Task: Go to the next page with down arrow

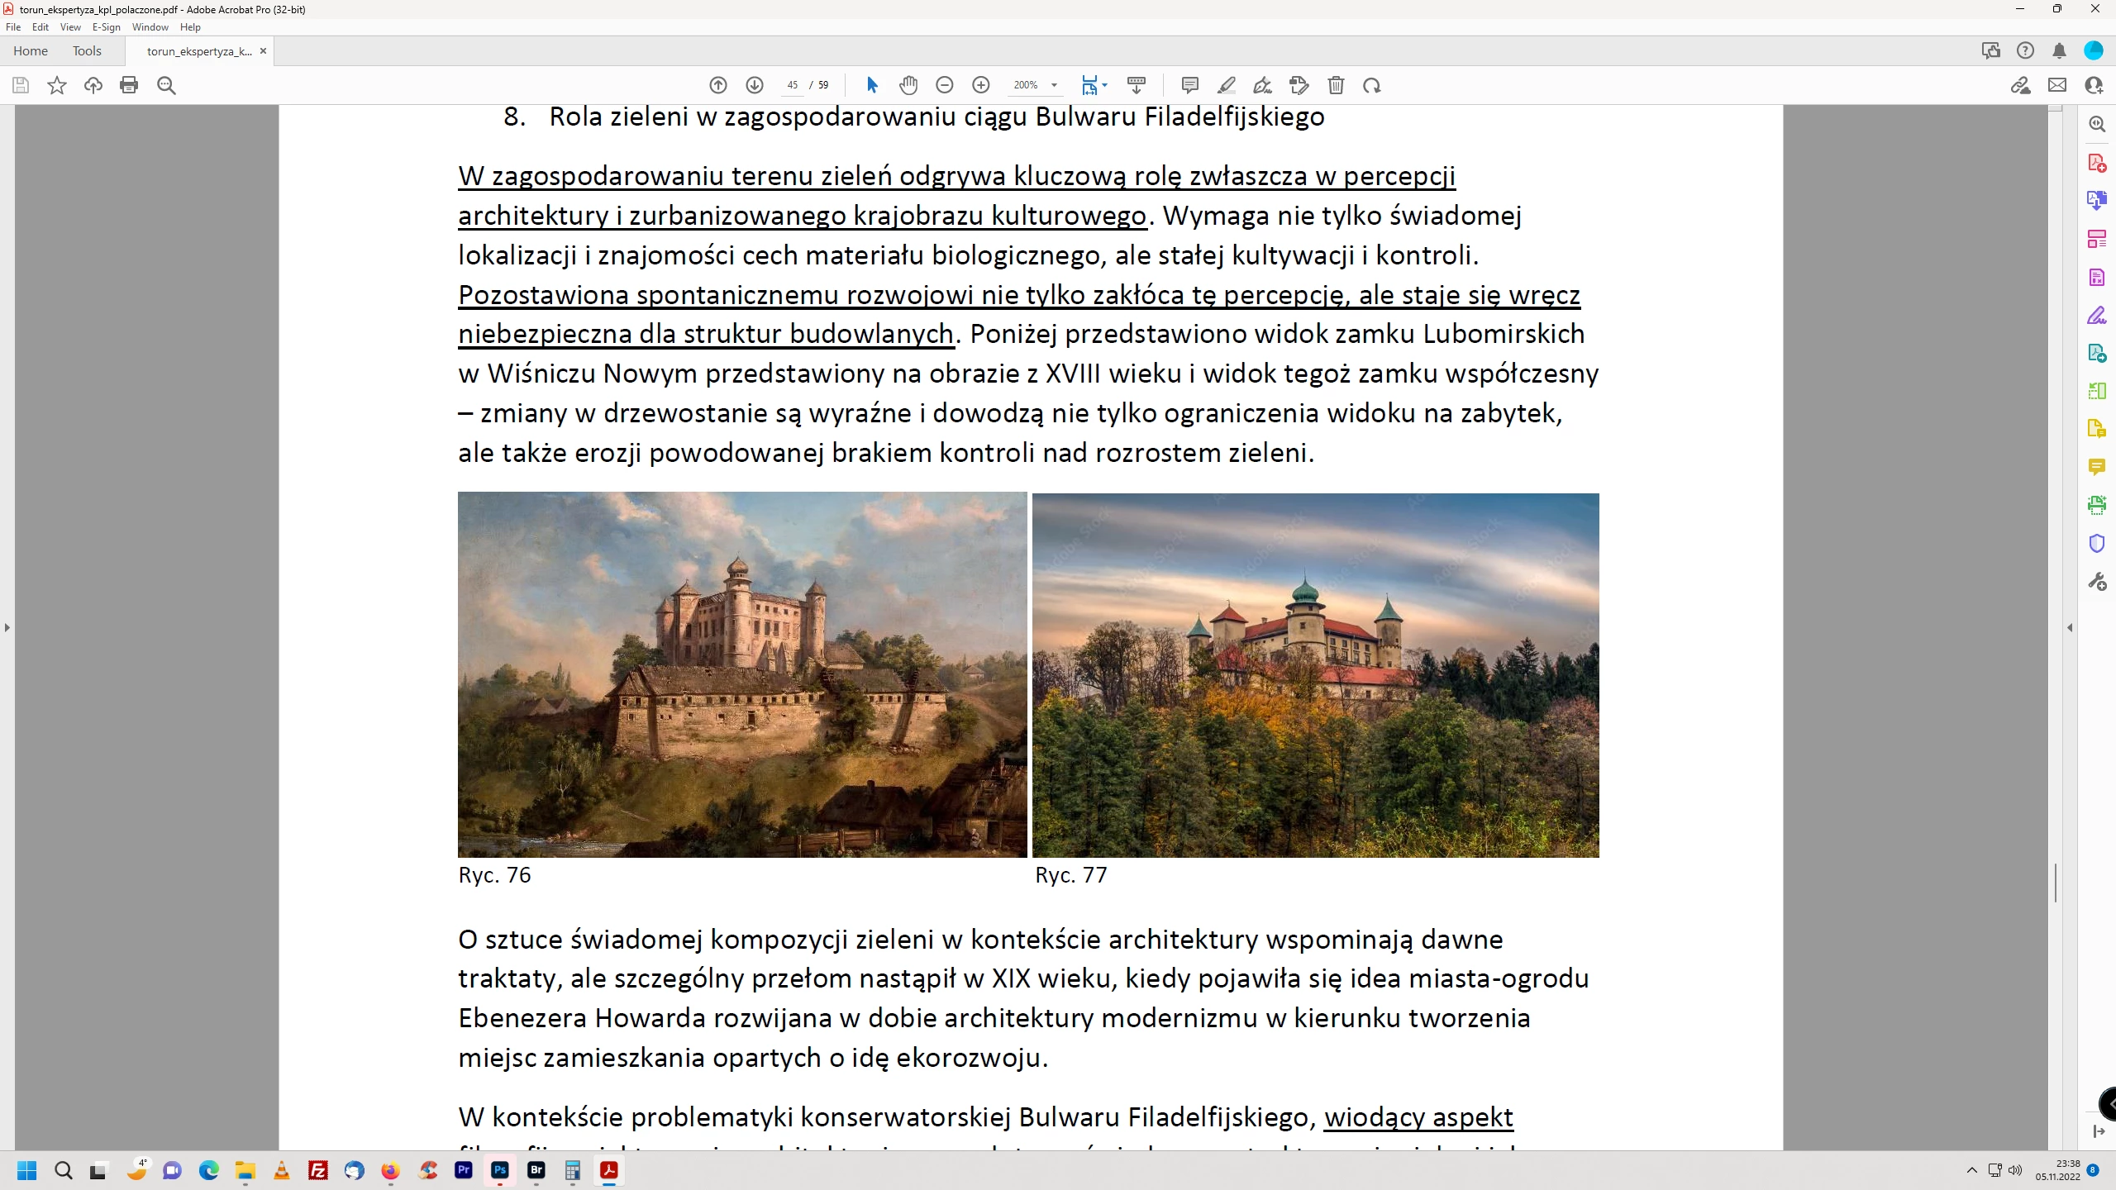Action: (x=754, y=85)
